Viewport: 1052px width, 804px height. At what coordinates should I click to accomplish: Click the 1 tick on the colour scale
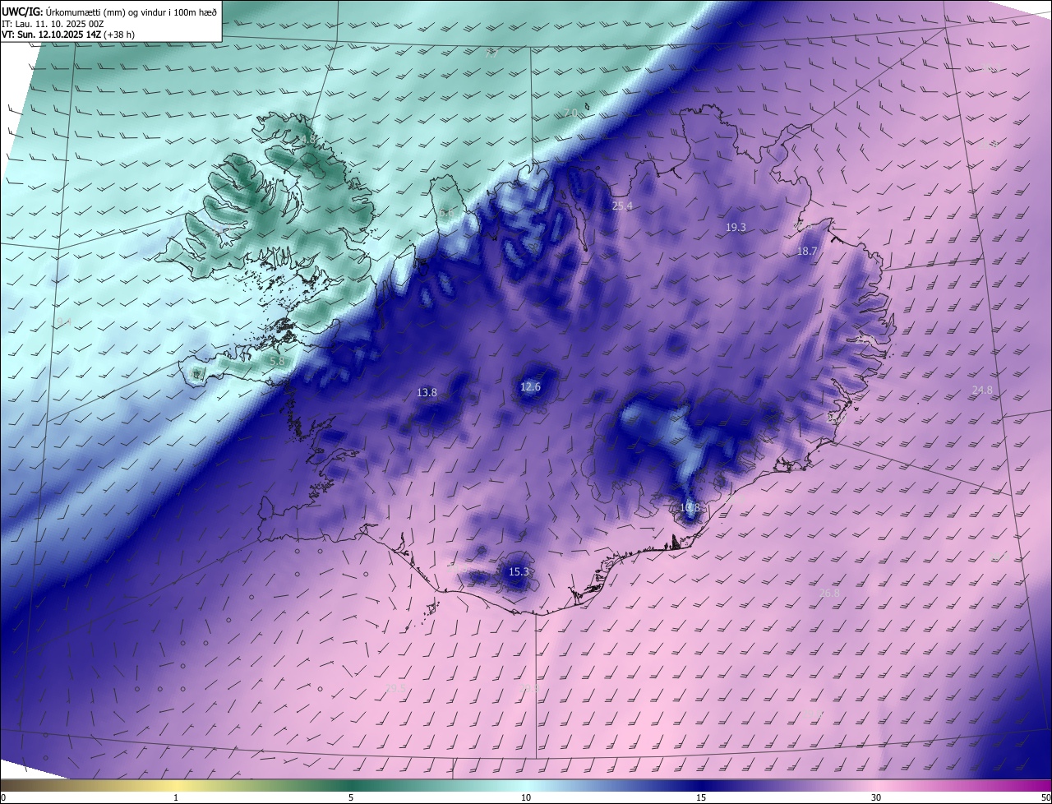[x=176, y=797]
